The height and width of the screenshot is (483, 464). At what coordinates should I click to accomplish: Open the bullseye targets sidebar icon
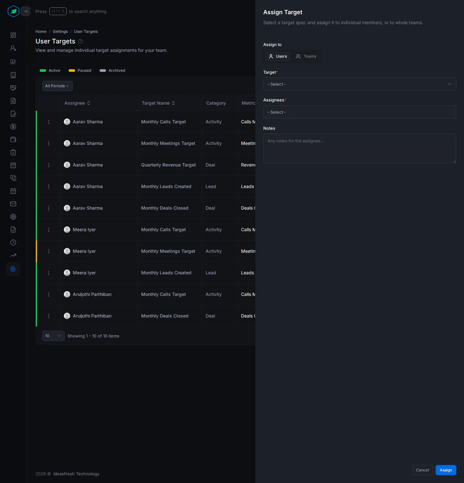(x=13, y=217)
